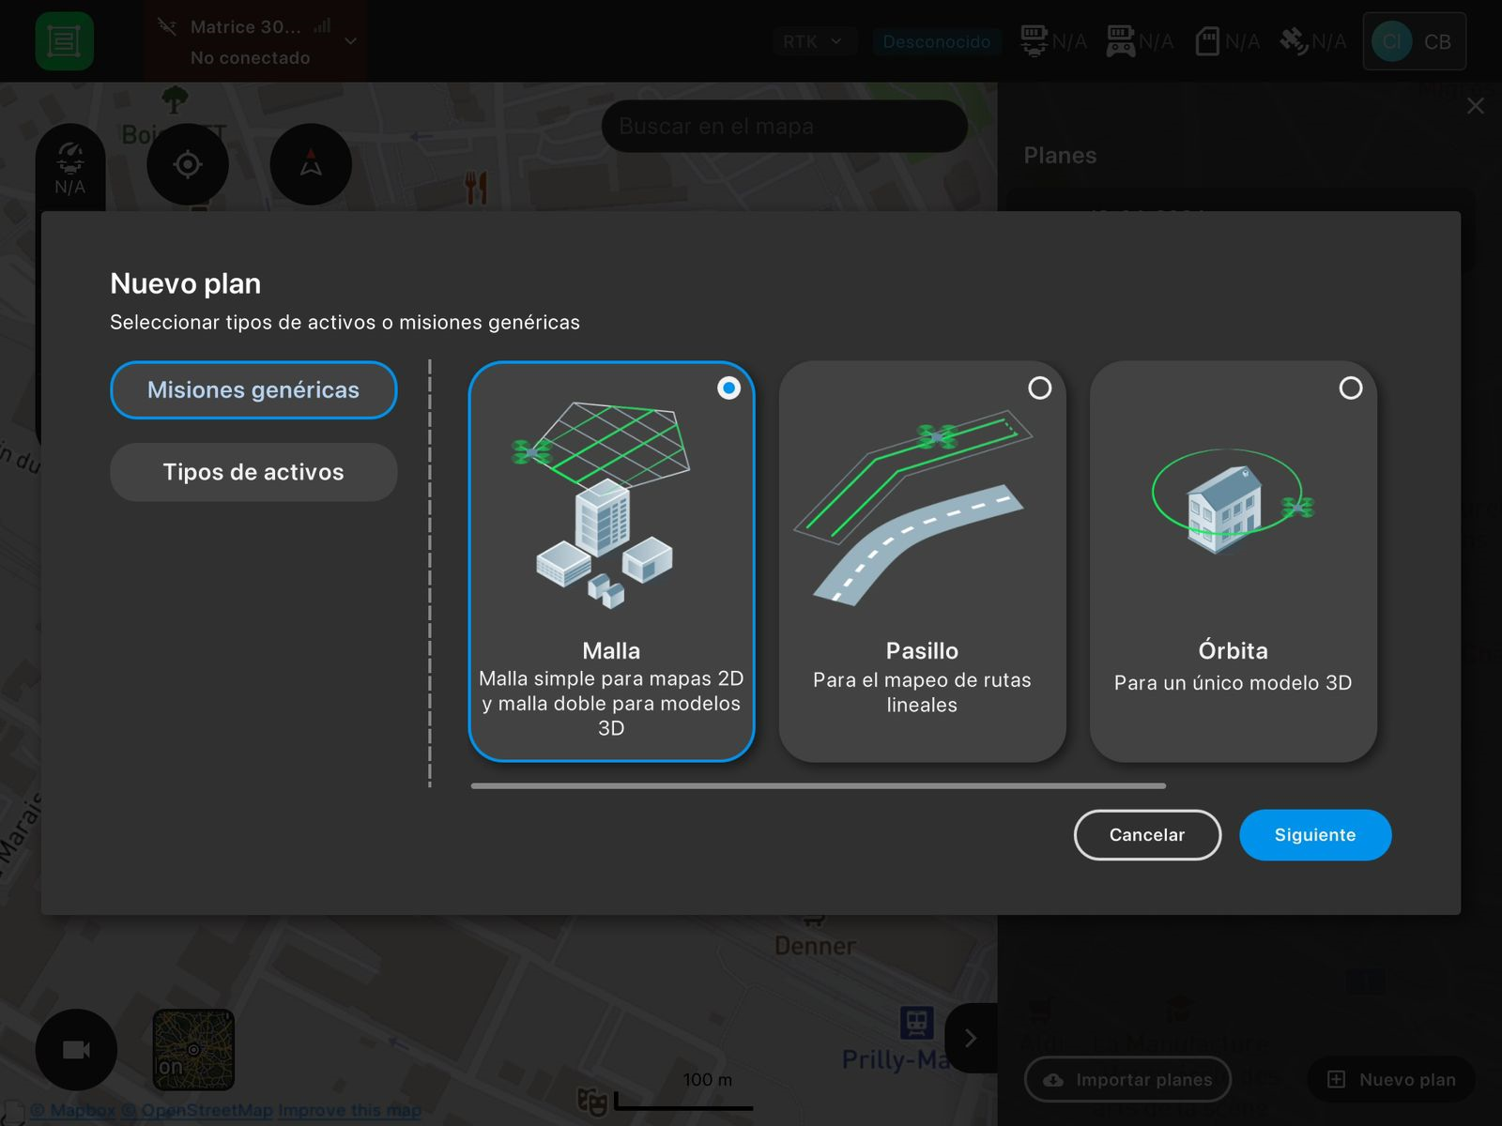Image resolution: width=1502 pixels, height=1126 pixels.
Task: Click the tree park map icon
Action: click(175, 99)
